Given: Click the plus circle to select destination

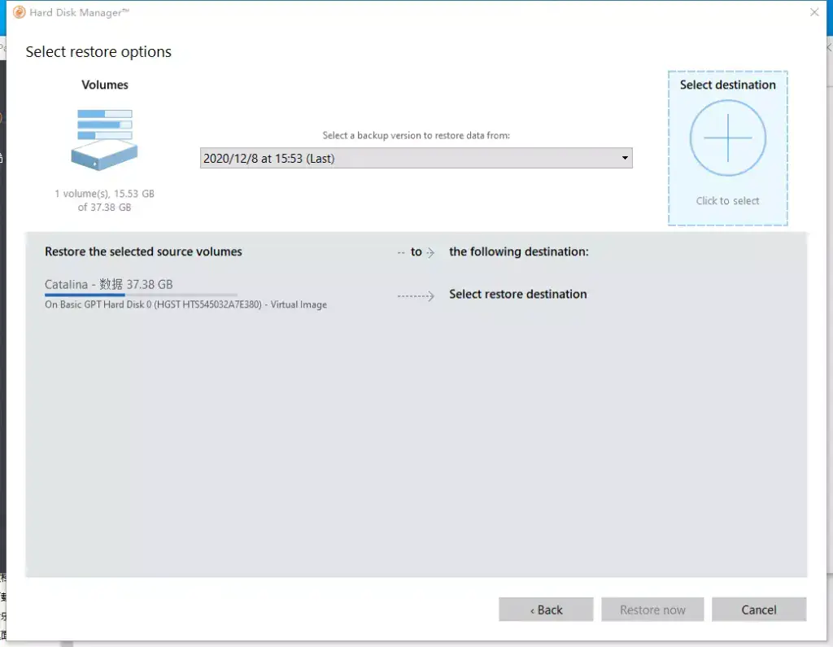Looking at the screenshot, I should [x=727, y=138].
